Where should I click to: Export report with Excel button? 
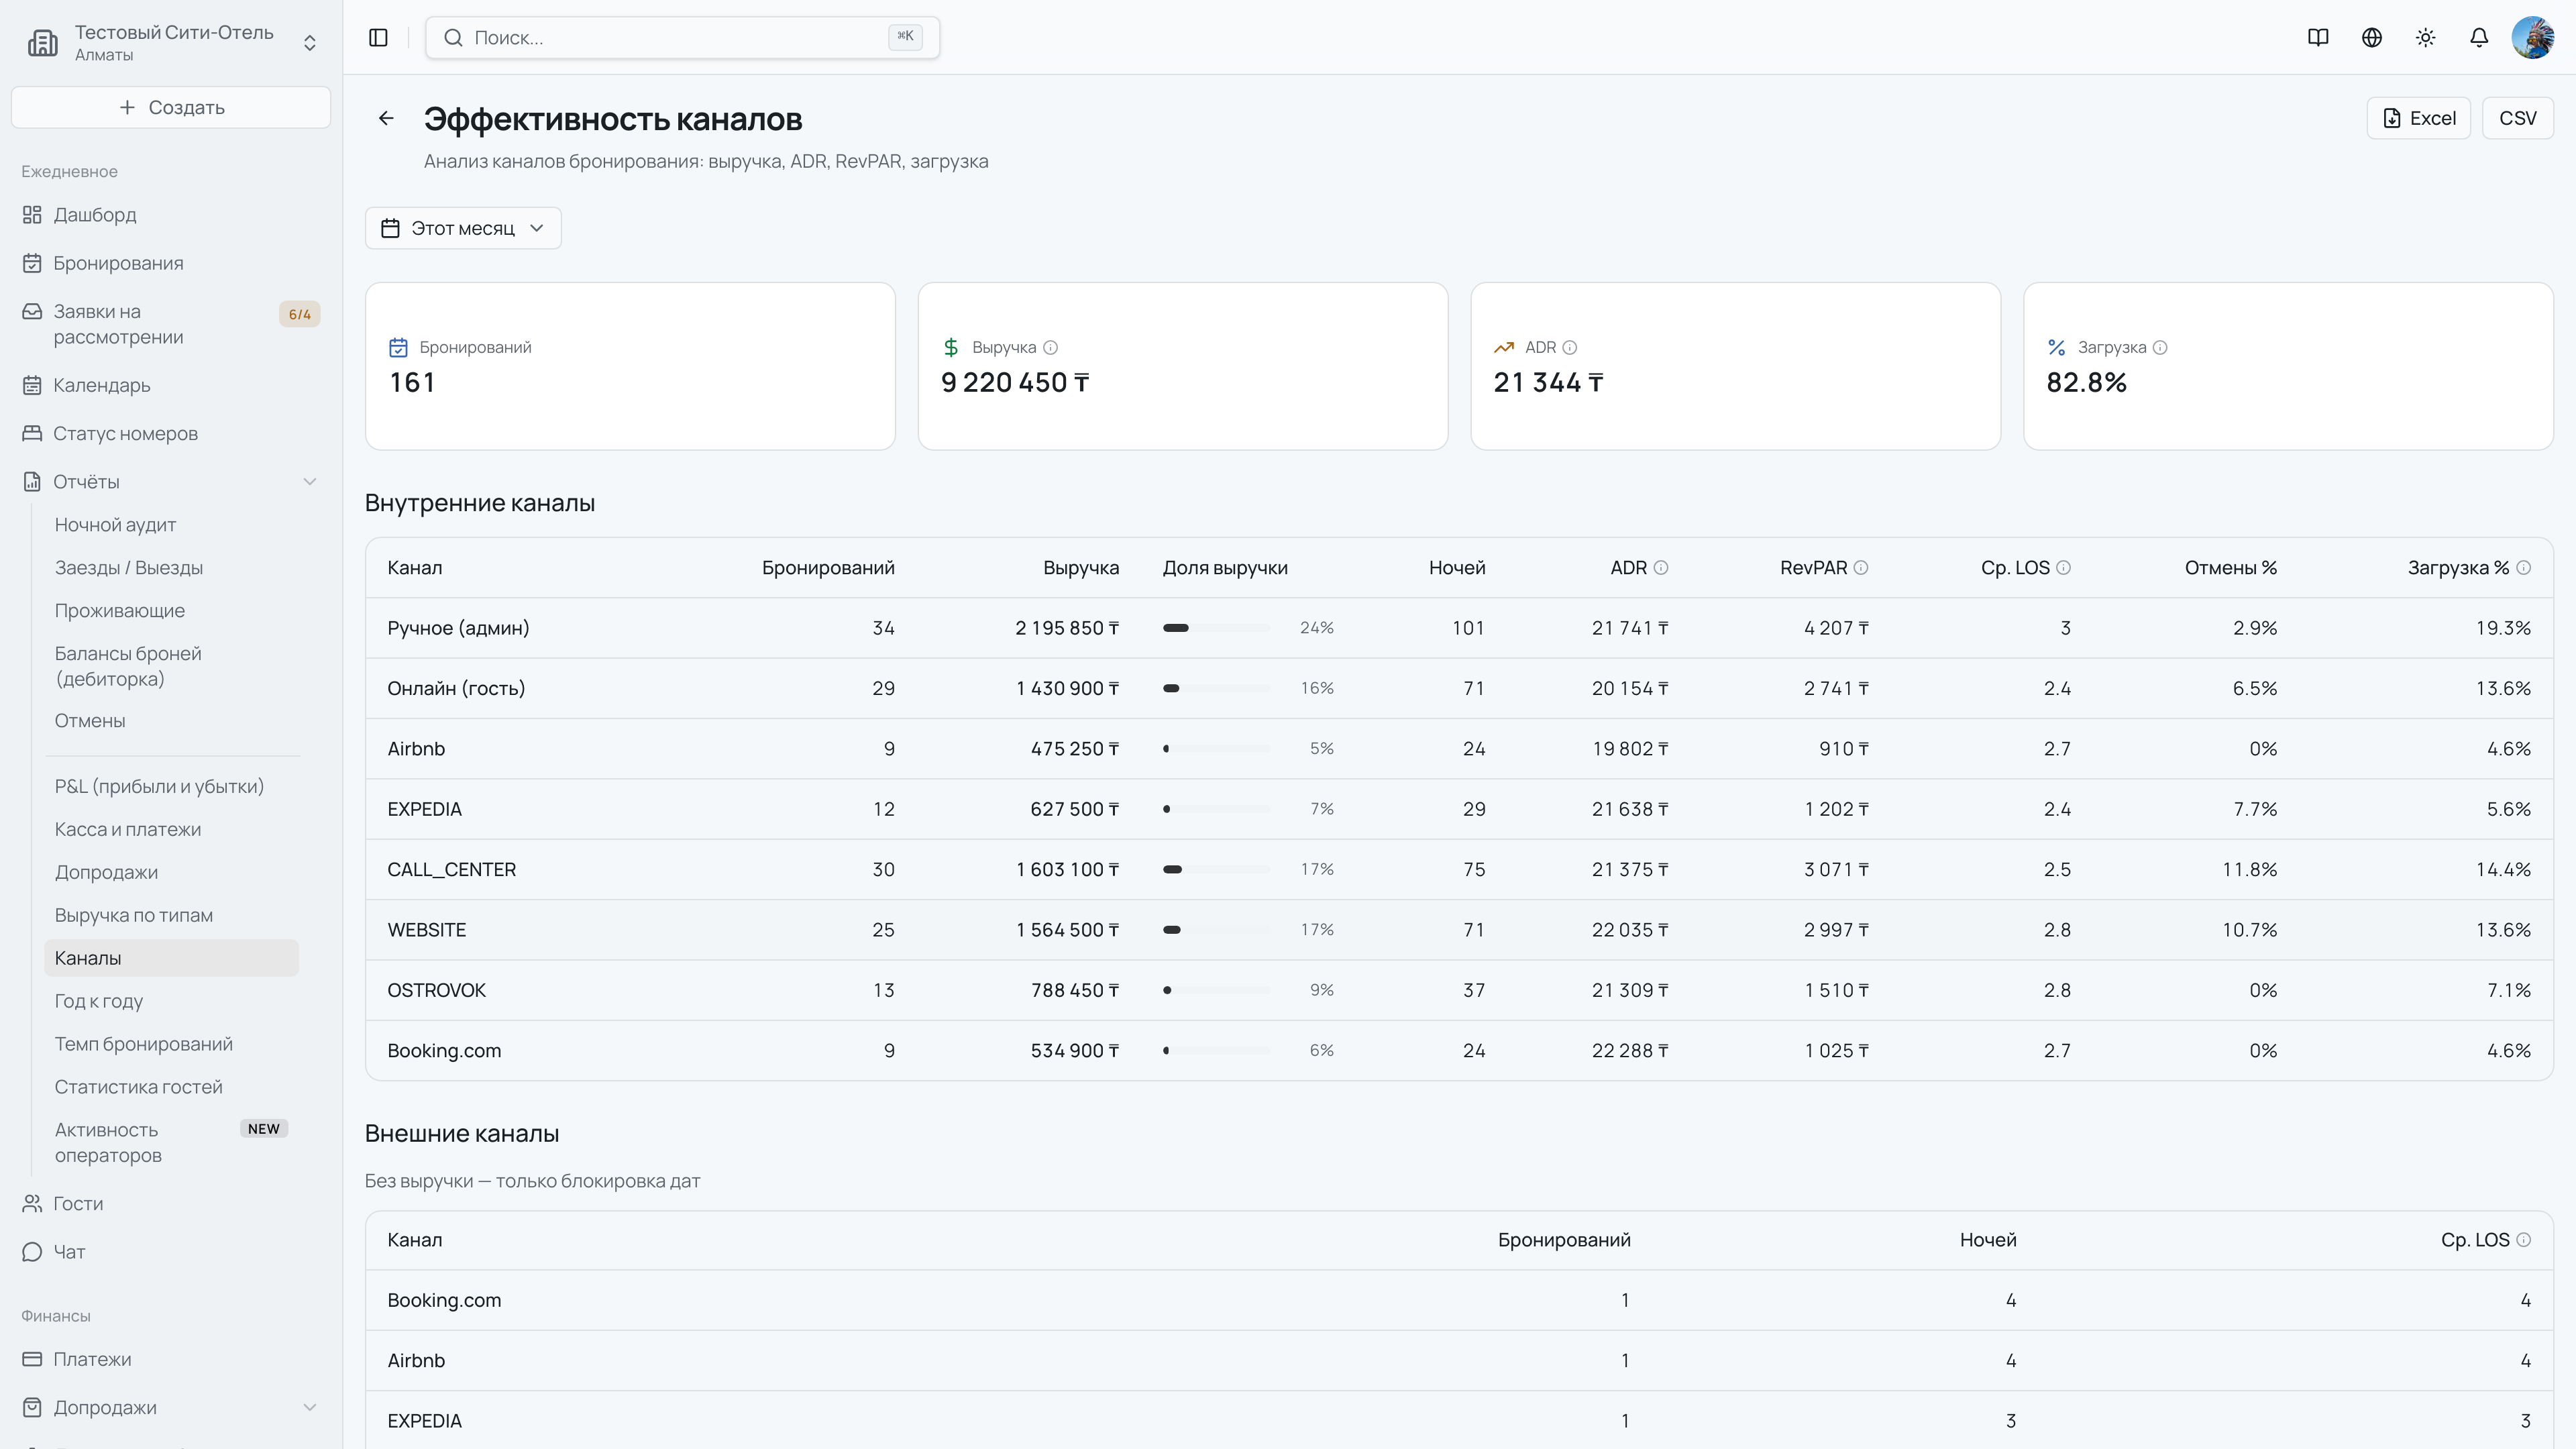click(2419, 119)
